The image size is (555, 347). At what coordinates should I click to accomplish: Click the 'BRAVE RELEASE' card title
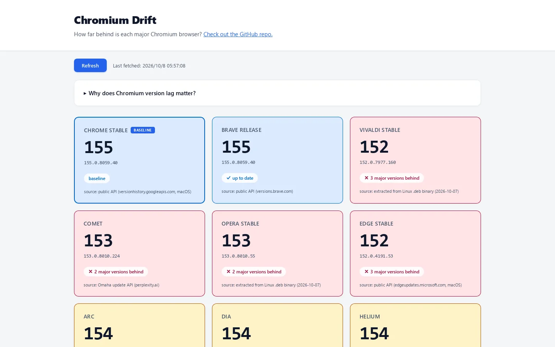click(x=241, y=130)
